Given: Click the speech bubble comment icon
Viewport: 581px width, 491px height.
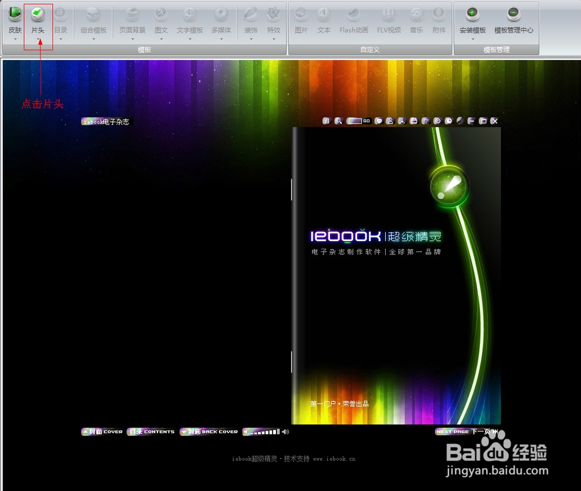Looking at the screenshot, I should click(x=378, y=121).
